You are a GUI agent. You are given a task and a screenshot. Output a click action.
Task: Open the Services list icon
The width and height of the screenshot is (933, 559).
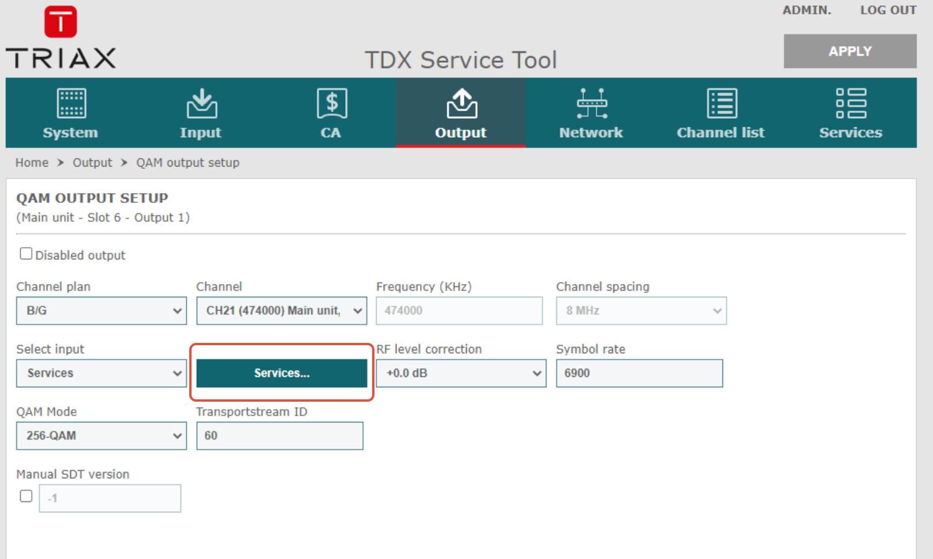pyautogui.click(x=851, y=103)
